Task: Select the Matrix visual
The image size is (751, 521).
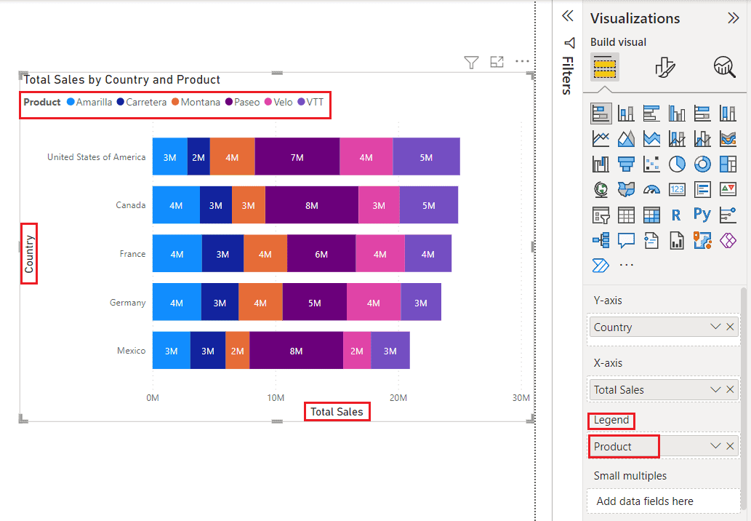Action: coord(651,215)
